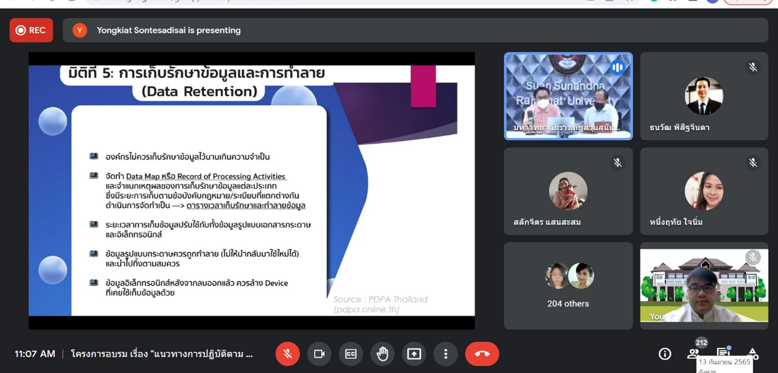Select ธนวัฒ พิสิฐจินดา participant tile
This screenshot has width=778, height=373.
pyautogui.click(x=704, y=96)
